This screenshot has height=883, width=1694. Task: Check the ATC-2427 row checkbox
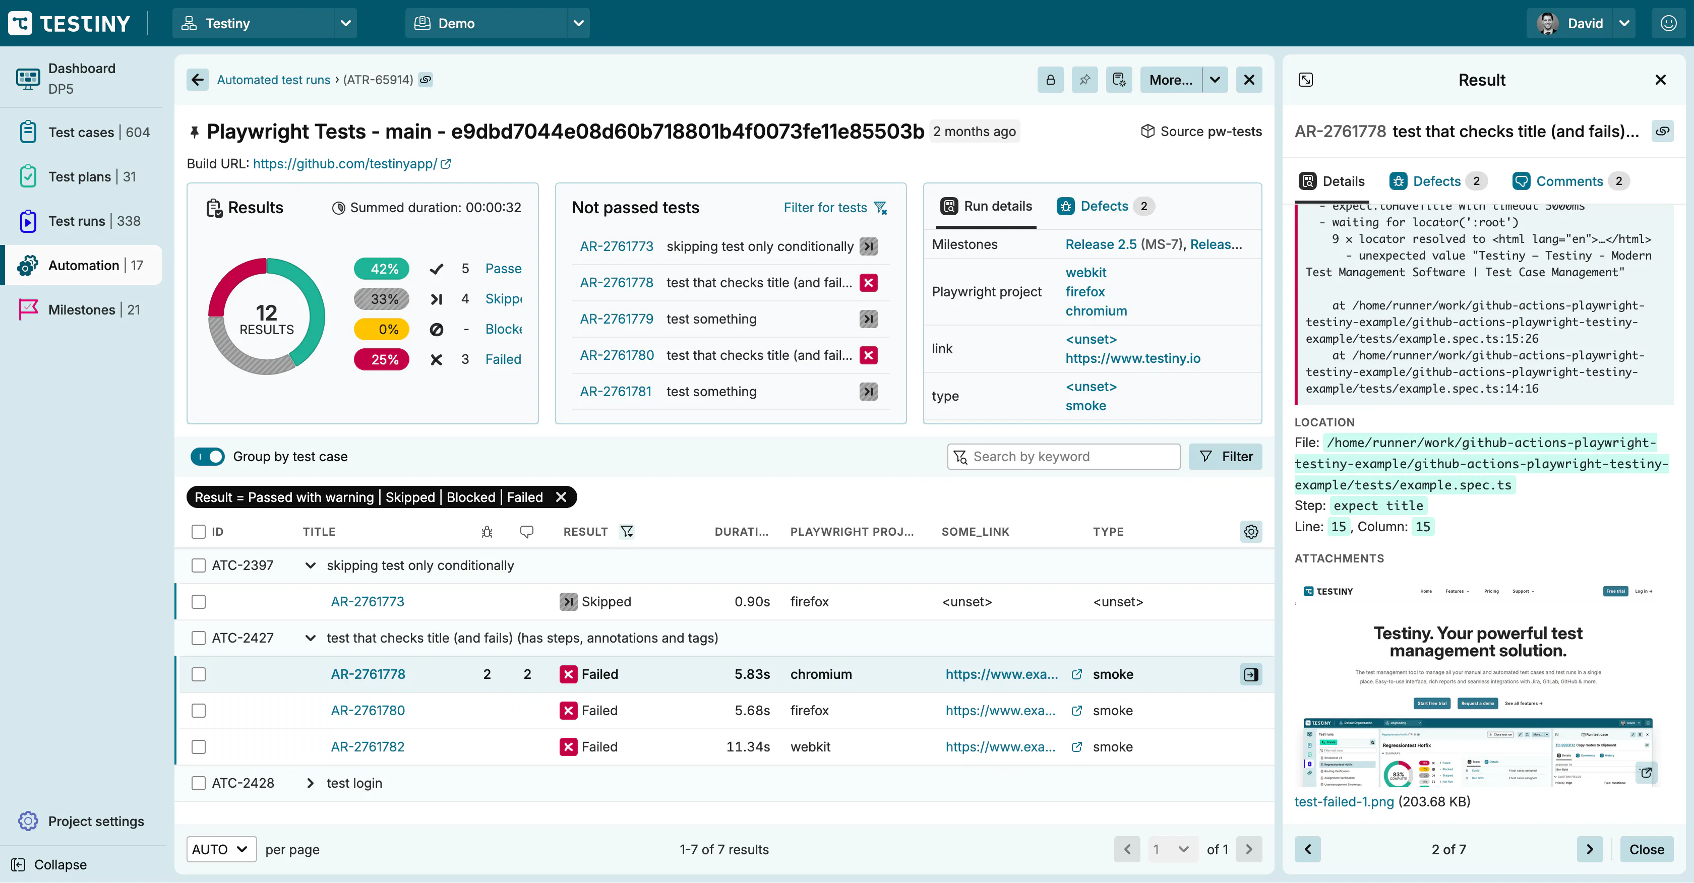[x=199, y=638]
